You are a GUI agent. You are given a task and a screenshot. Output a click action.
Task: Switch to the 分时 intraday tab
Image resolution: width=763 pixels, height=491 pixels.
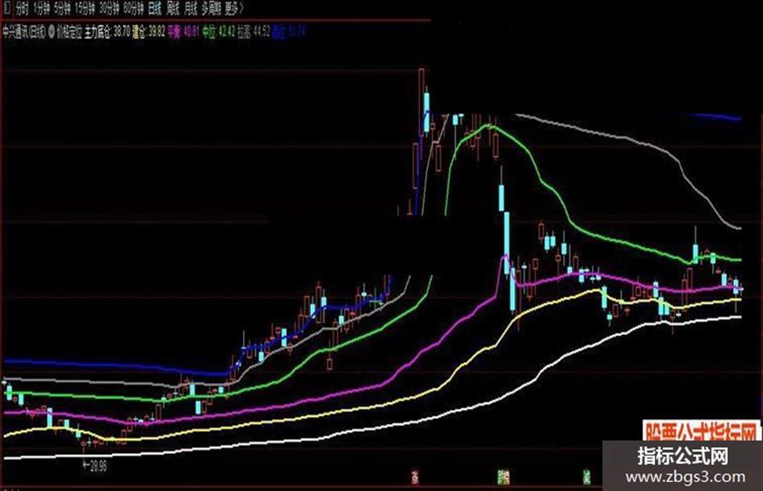tap(22, 8)
